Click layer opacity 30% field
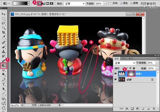Screen dimensions: 160x112 (151, 63)
